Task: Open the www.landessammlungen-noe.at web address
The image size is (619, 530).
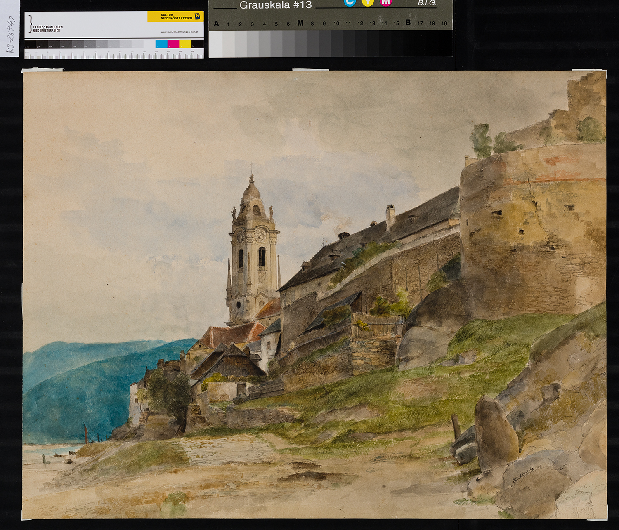Action: coord(180,32)
